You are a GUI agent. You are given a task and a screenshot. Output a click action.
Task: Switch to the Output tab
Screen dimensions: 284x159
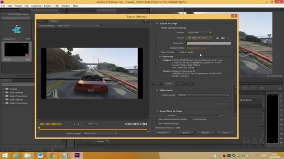54,21
